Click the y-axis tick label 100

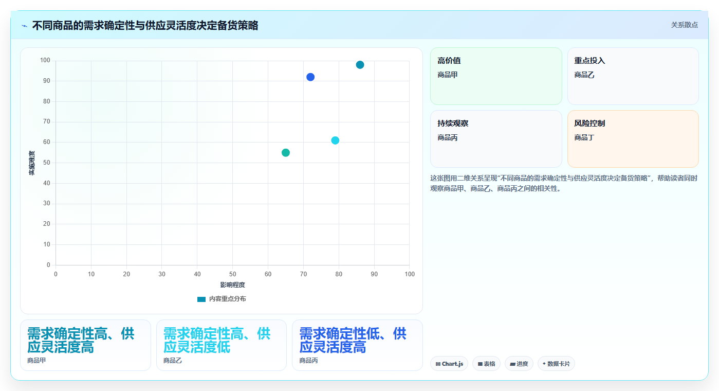point(45,61)
